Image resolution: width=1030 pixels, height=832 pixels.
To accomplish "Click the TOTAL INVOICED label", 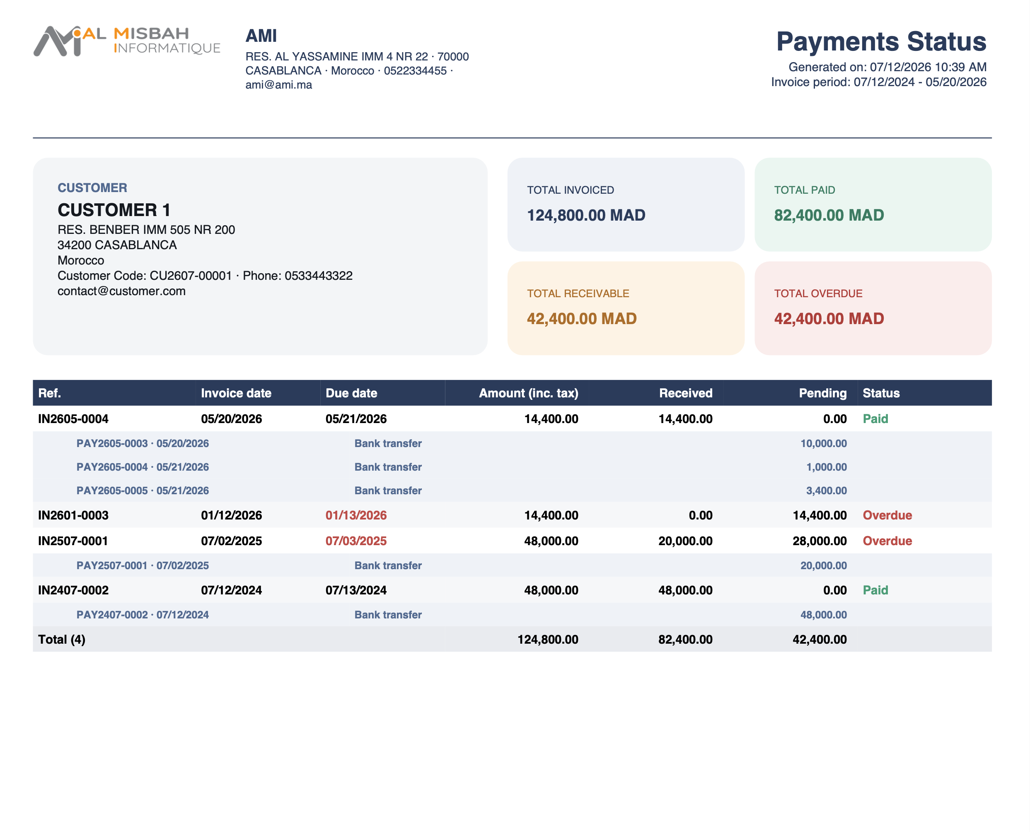I will 571,190.
